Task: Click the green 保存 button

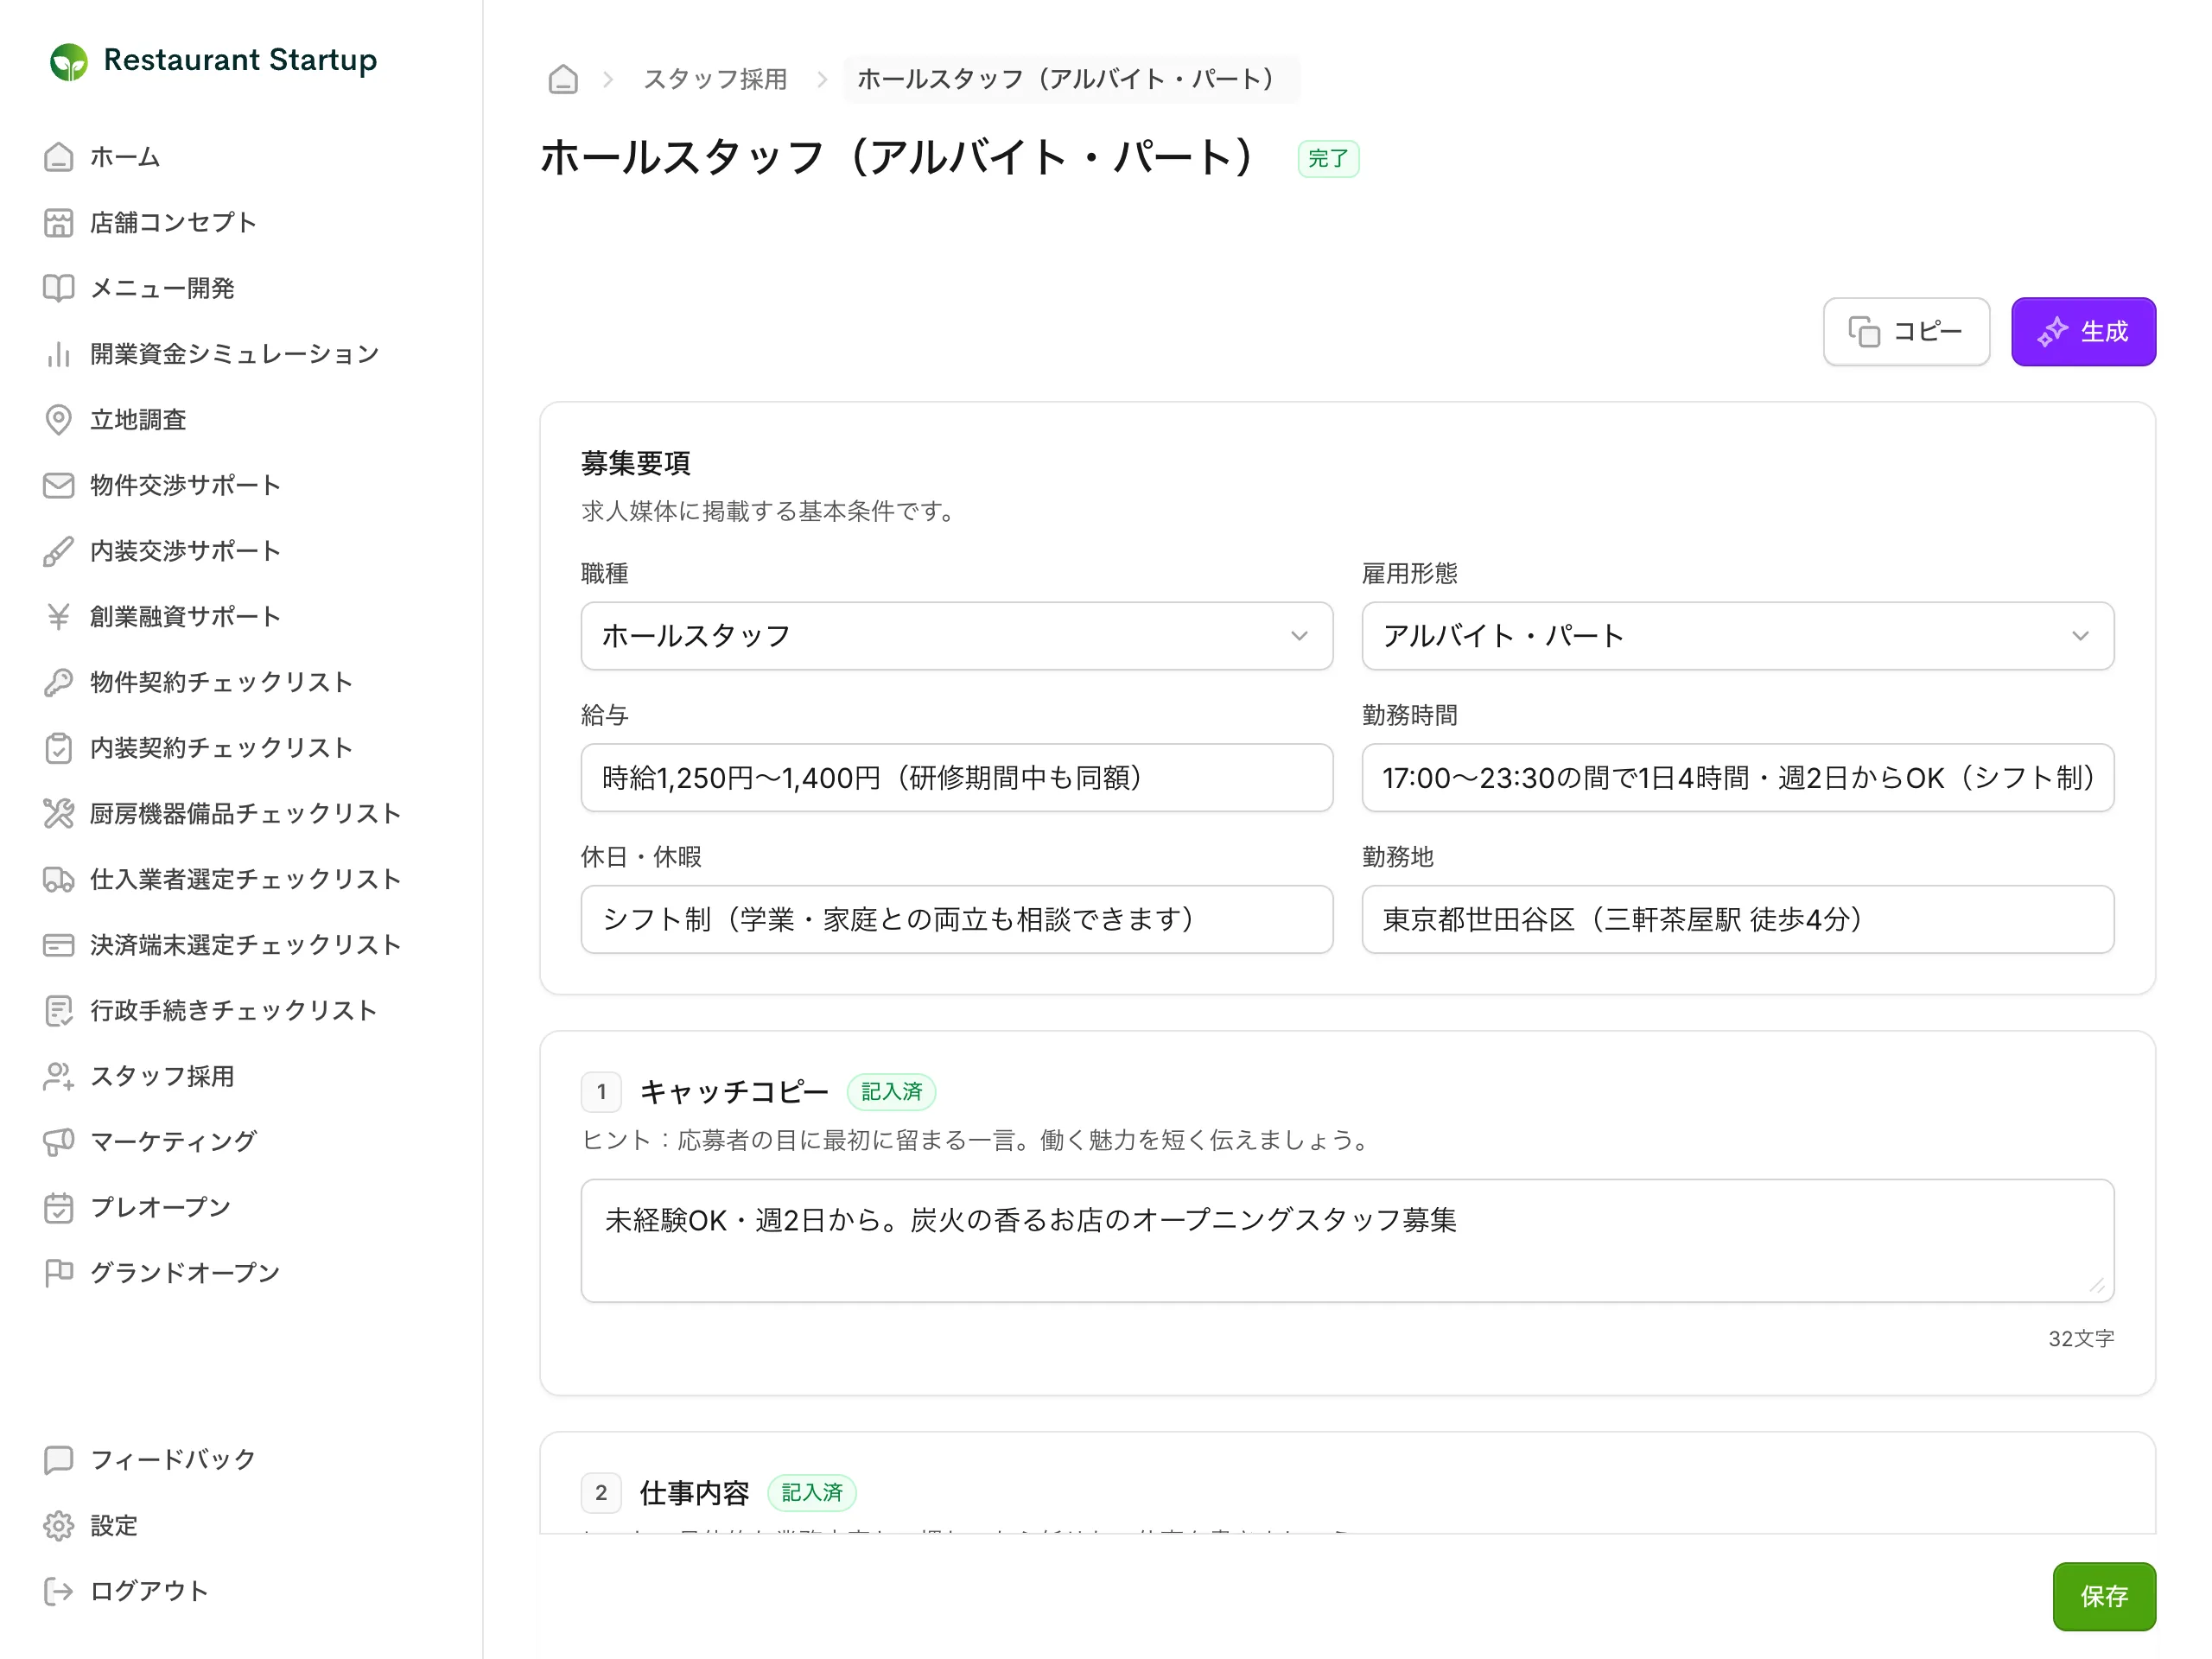Action: [x=2104, y=1596]
